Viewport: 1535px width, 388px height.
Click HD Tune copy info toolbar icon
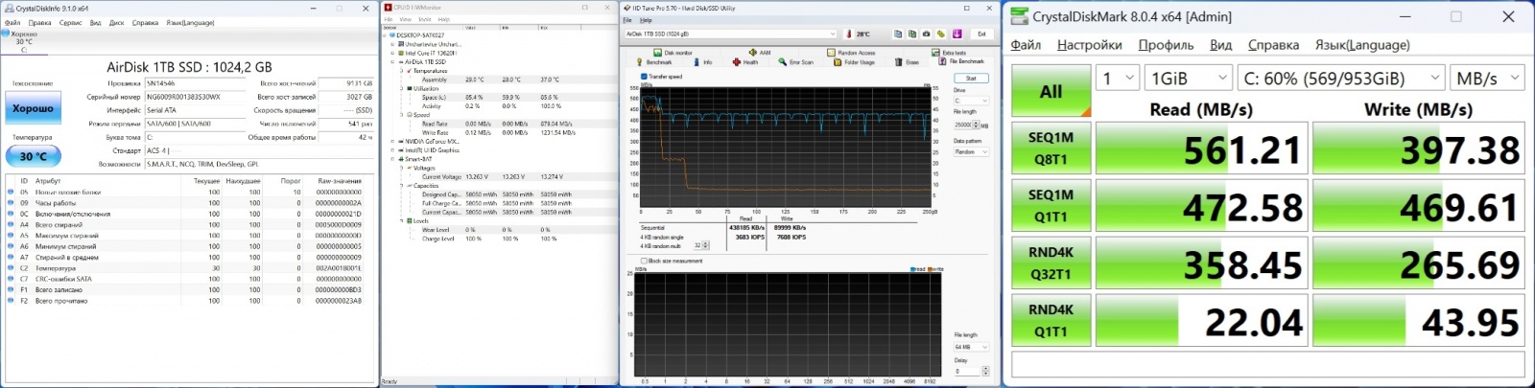898,34
